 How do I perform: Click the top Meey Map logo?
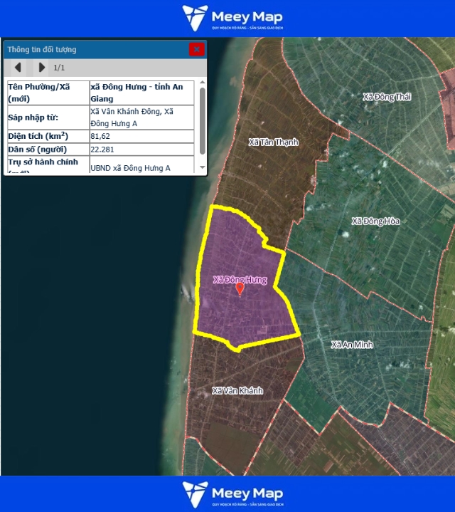click(232, 18)
